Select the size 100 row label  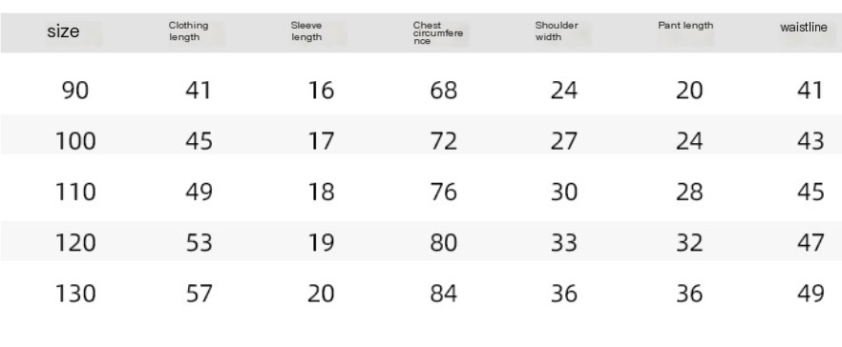(75, 141)
